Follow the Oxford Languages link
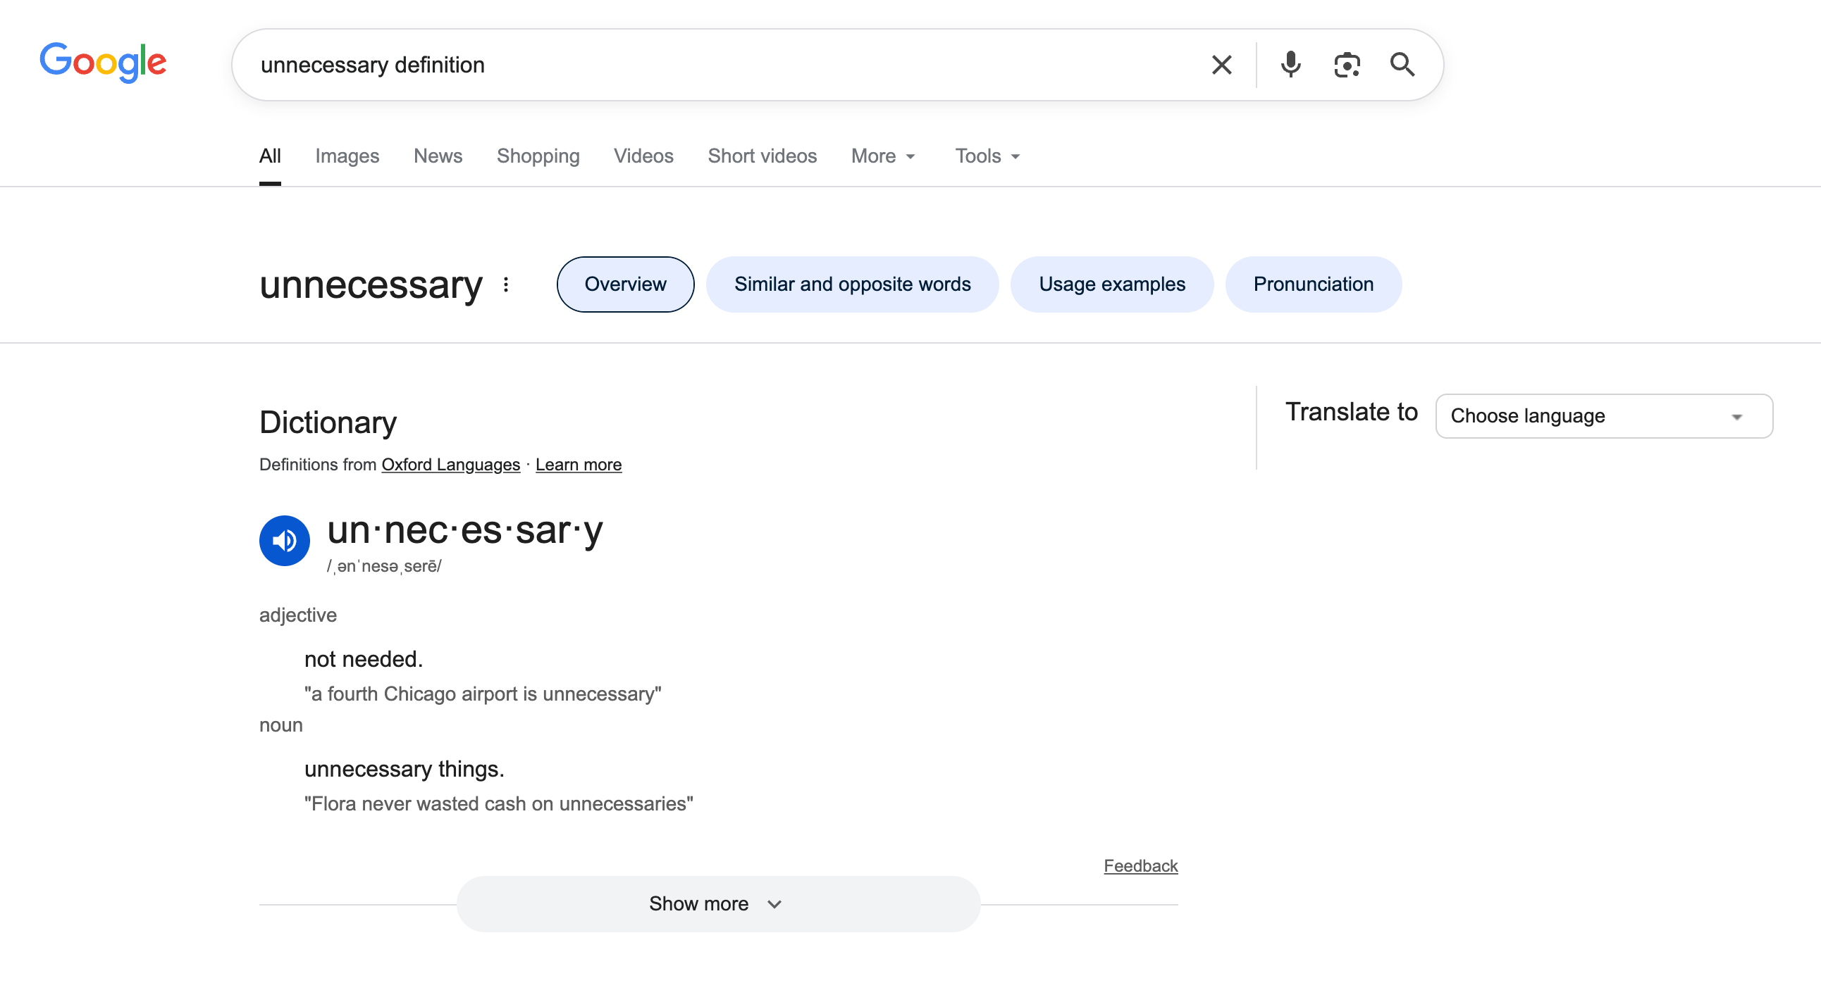The image size is (1821, 990). click(450, 465)
